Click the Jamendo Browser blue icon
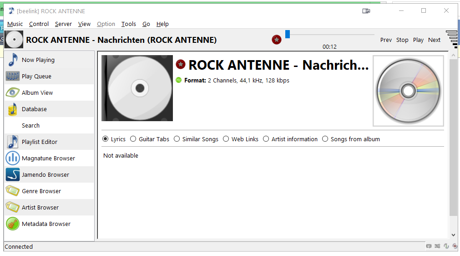The image size is (460, 256). 13,174
